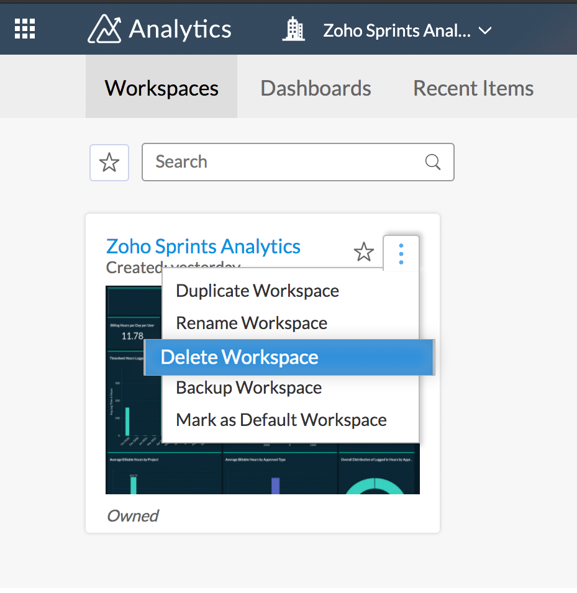Screen dimensions: 577x593
Task: Click the Owned label on workspace card
Action: tap(133, 516)
